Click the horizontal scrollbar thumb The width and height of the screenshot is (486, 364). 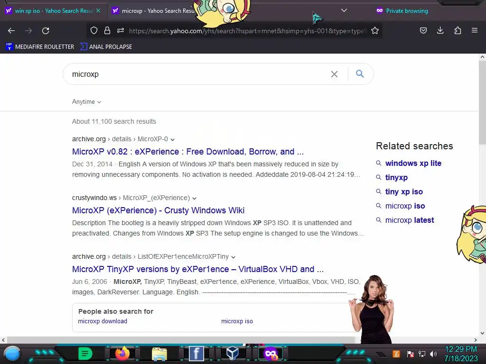[x=181, y=340]
